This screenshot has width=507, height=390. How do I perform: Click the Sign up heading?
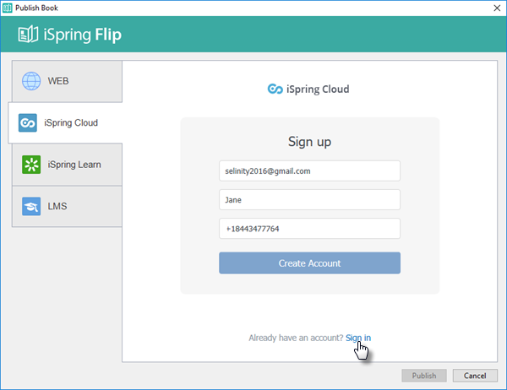[309, 142]
